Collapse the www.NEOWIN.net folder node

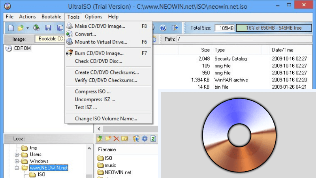click(17, 168)
